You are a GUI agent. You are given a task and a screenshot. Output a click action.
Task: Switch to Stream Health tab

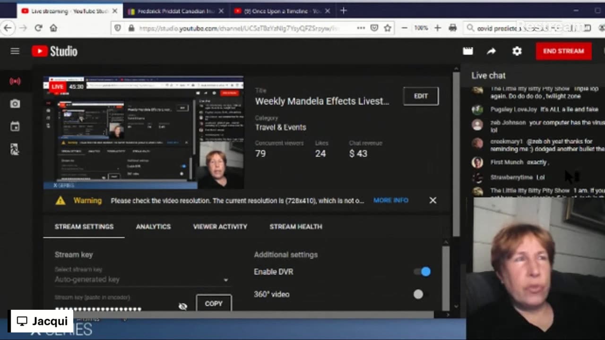pyautogui.click(x=296, y=227)
